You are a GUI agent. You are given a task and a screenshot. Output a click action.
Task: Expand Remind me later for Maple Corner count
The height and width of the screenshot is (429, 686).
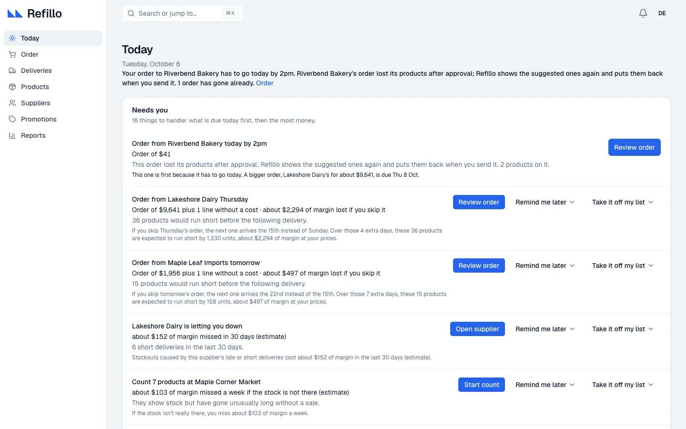click(545, 385)
